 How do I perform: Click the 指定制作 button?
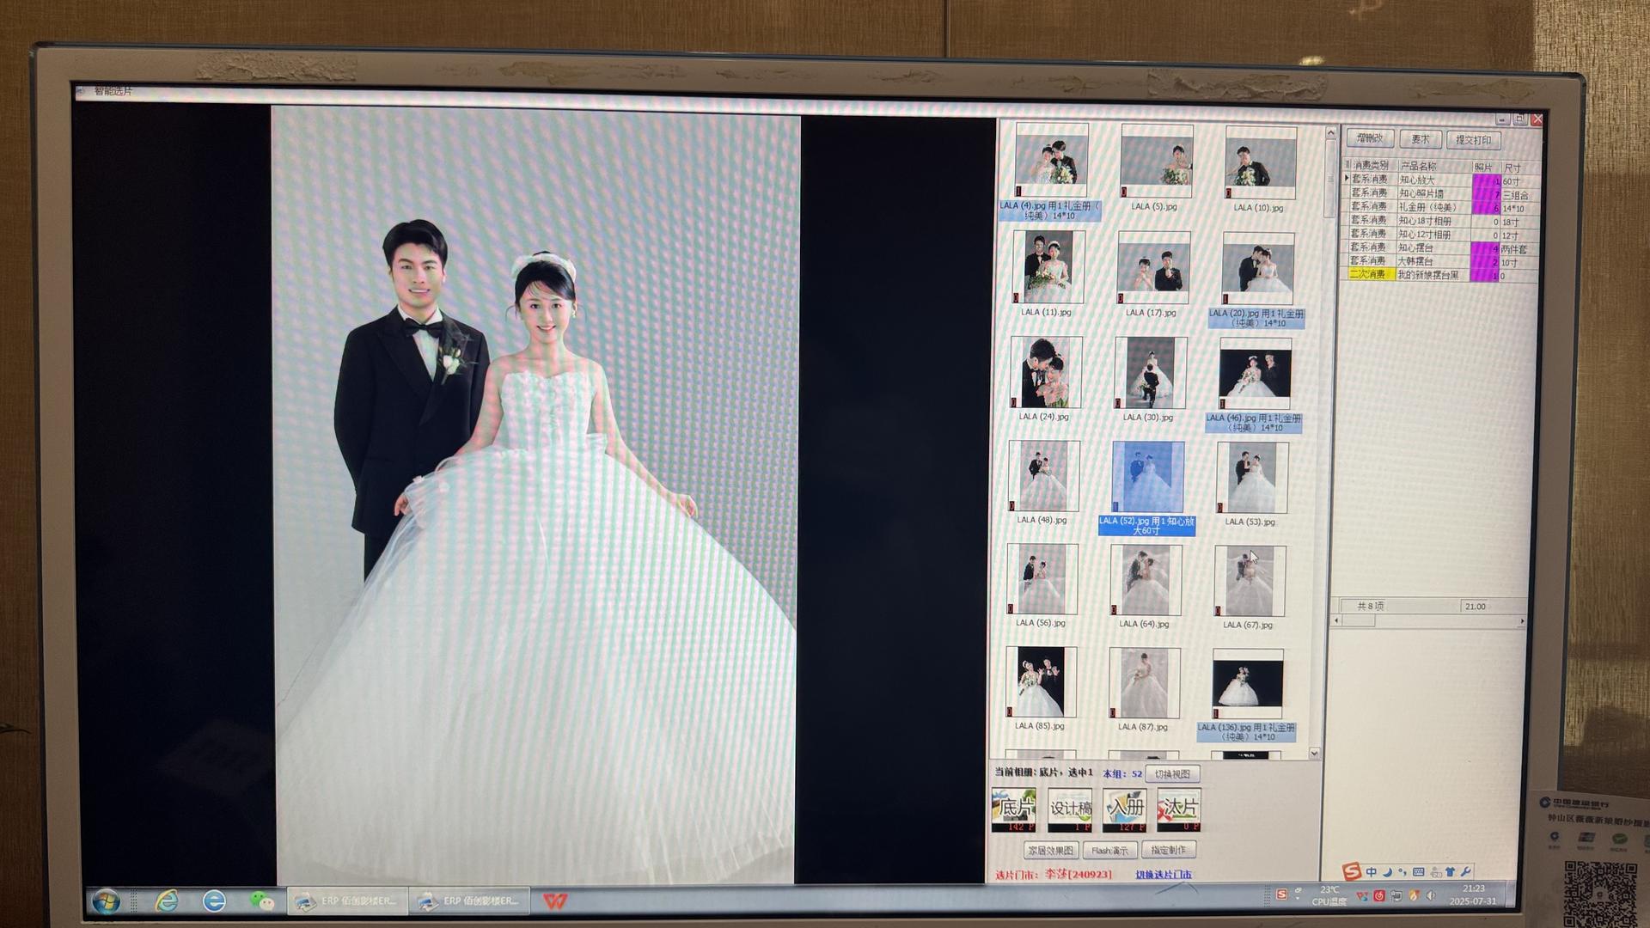coord(1168,850)
